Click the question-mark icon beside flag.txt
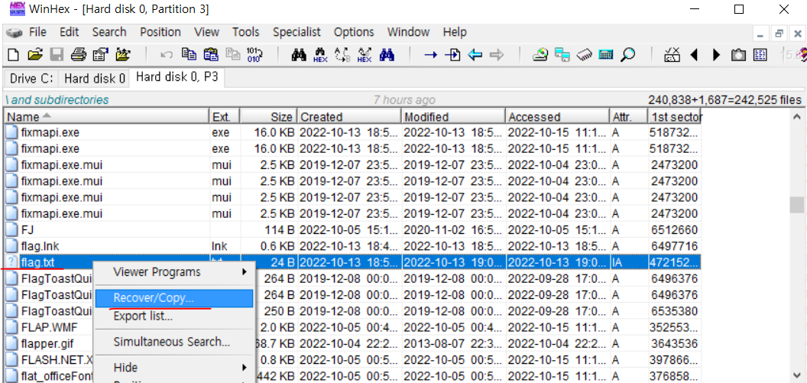The width and height of the screenshot is (807, 383). [x=11, y=262]
